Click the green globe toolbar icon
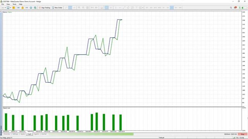This screenshot has width=248, height=139. [x=35, y=8]
